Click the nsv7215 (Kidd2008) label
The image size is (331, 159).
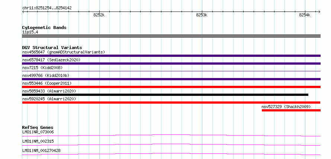42,68
